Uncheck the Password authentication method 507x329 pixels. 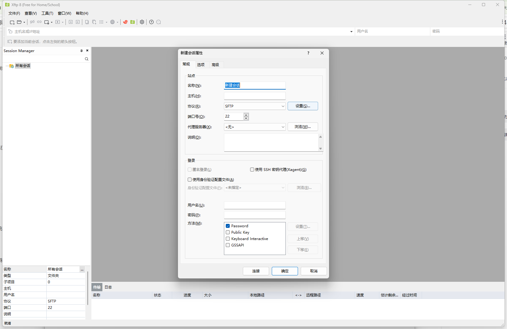[x=228, y=226]
